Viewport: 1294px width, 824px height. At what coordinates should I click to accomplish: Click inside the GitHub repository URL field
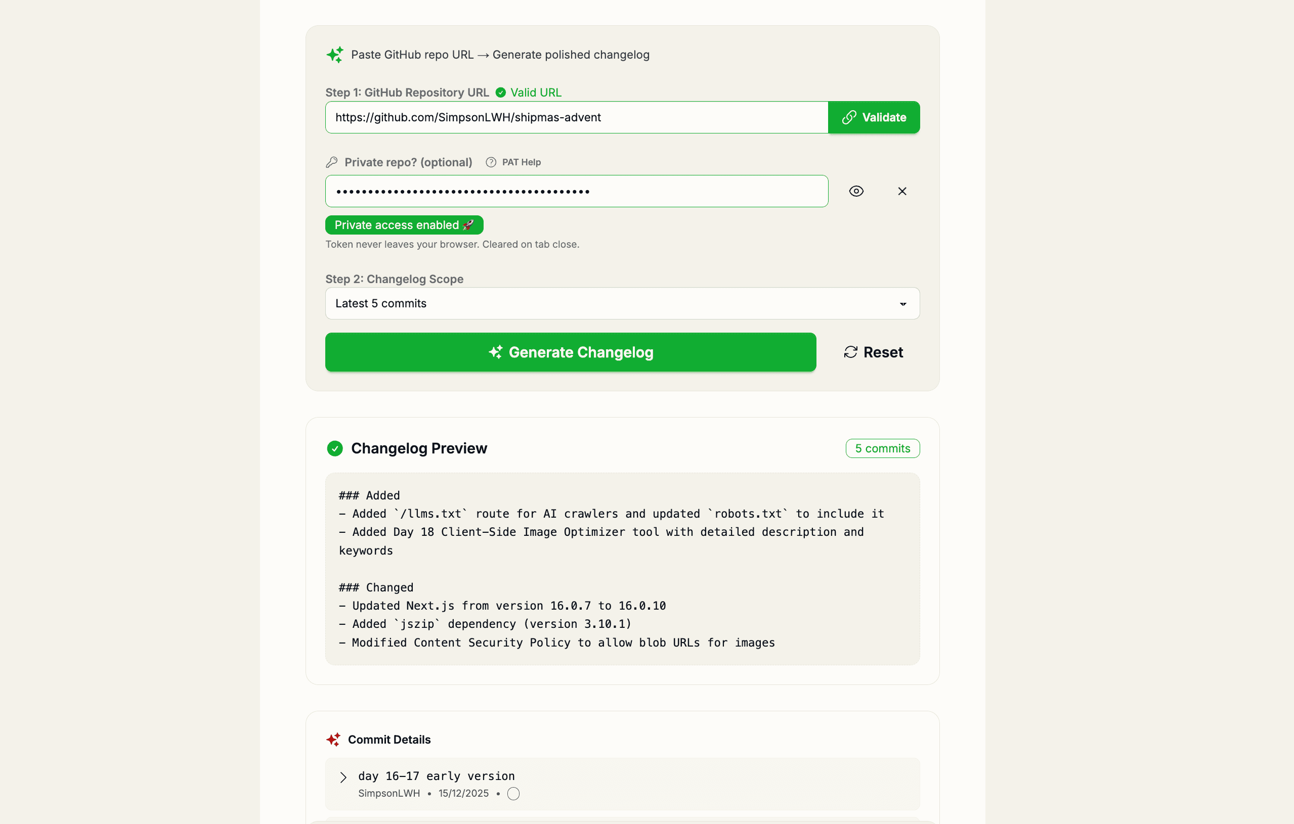[576, 117]
